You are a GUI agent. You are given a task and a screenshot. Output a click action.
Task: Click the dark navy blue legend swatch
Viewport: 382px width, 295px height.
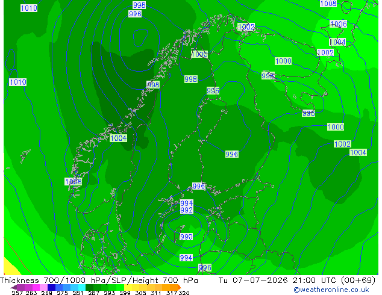[x=51, y=287]
